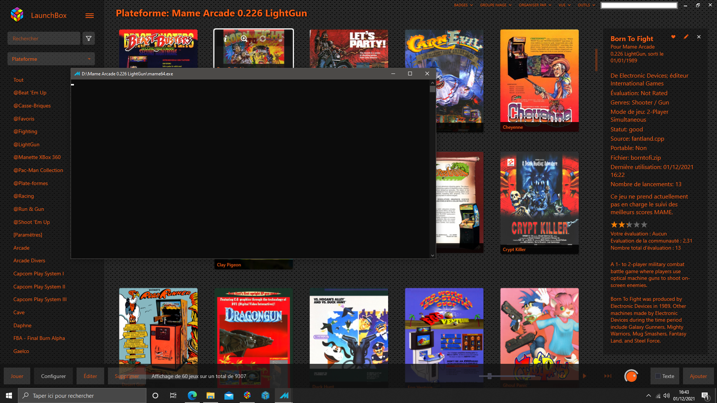717x403 pixels.
Task: Click the orange volume knob
Action: click(631, 376)
